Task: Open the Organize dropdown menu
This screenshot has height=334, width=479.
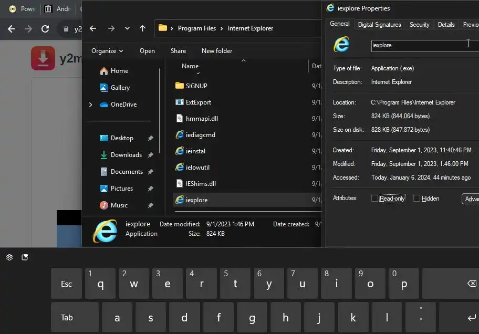Action: click(107, 51)
